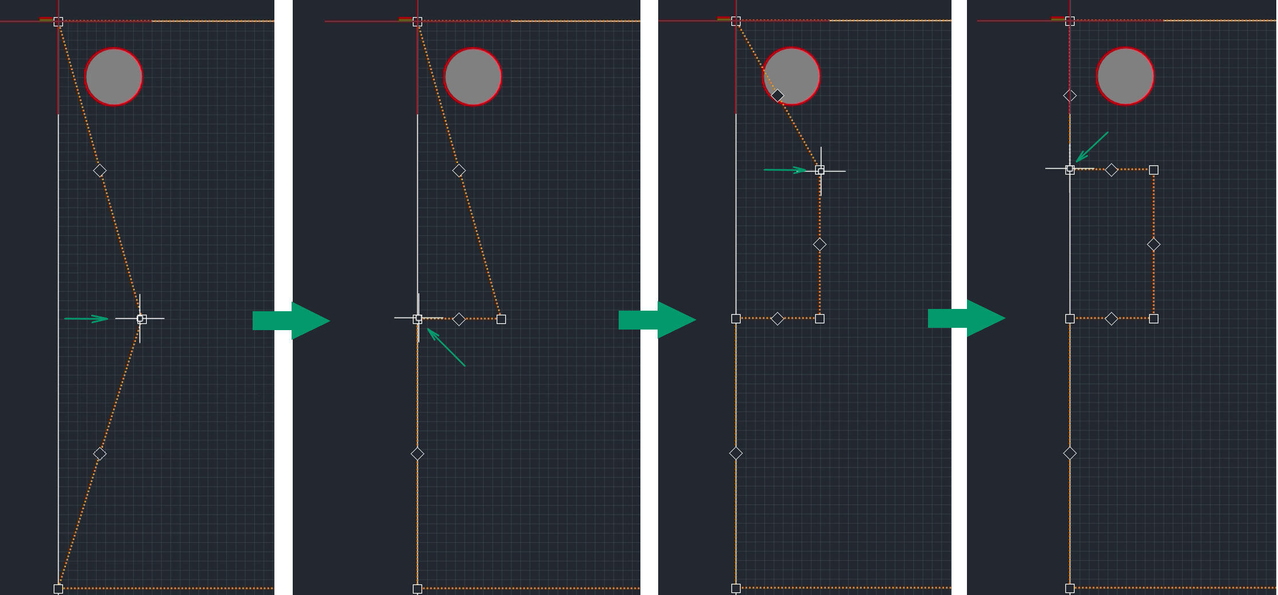
Task: Click fourth panel's notch bottom-left square grip
Action: pyautogui.click(x=1070, y=319)
